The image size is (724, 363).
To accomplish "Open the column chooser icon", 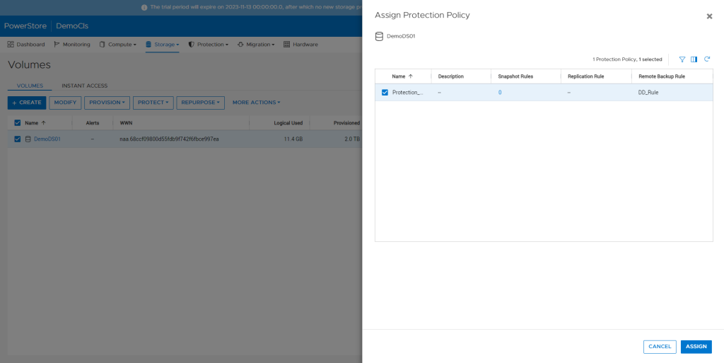I will point(694,59).
